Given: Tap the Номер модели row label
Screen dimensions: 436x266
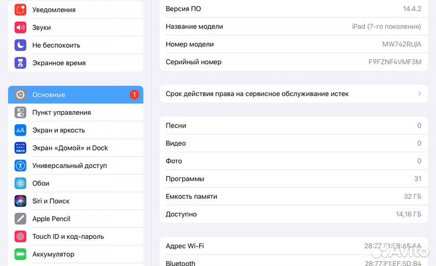Looking at the screenshot, I should pos(190,44).
